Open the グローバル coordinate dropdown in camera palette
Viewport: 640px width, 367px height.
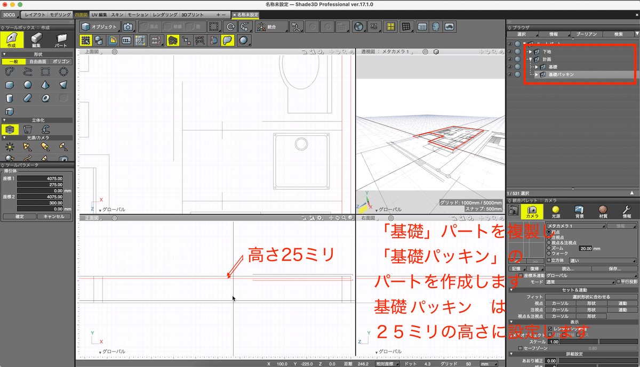591,275
